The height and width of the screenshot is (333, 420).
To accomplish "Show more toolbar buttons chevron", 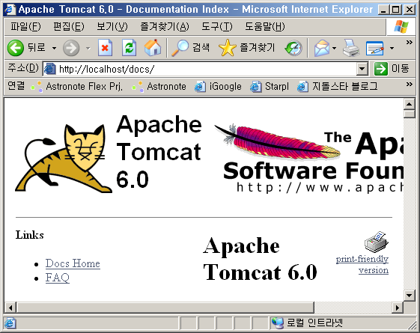I will (409, 43).
